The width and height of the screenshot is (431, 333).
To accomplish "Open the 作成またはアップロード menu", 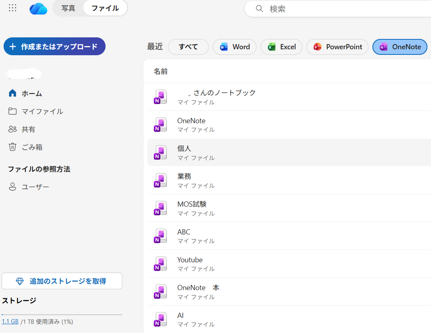I will [x=54, y=46].
